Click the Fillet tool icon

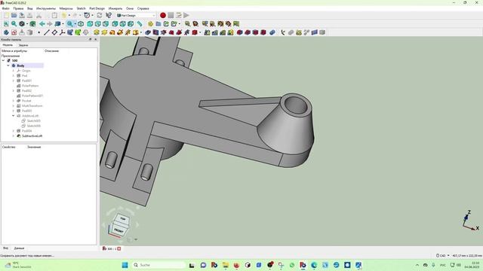point(240,32)
